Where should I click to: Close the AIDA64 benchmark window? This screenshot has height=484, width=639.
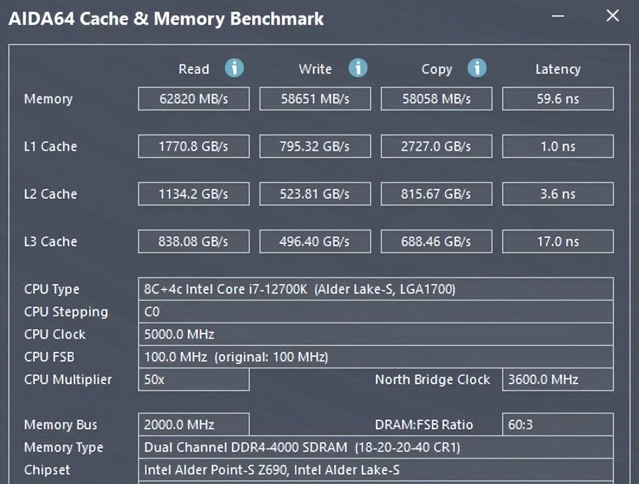[x=612, y=16]
